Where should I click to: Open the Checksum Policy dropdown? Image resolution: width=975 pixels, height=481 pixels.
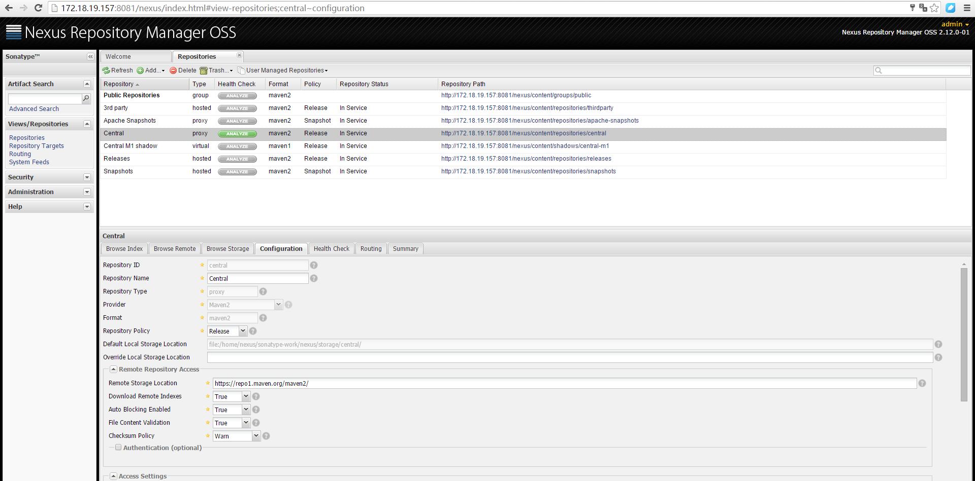pyautogui.click(x=256, y=436)
